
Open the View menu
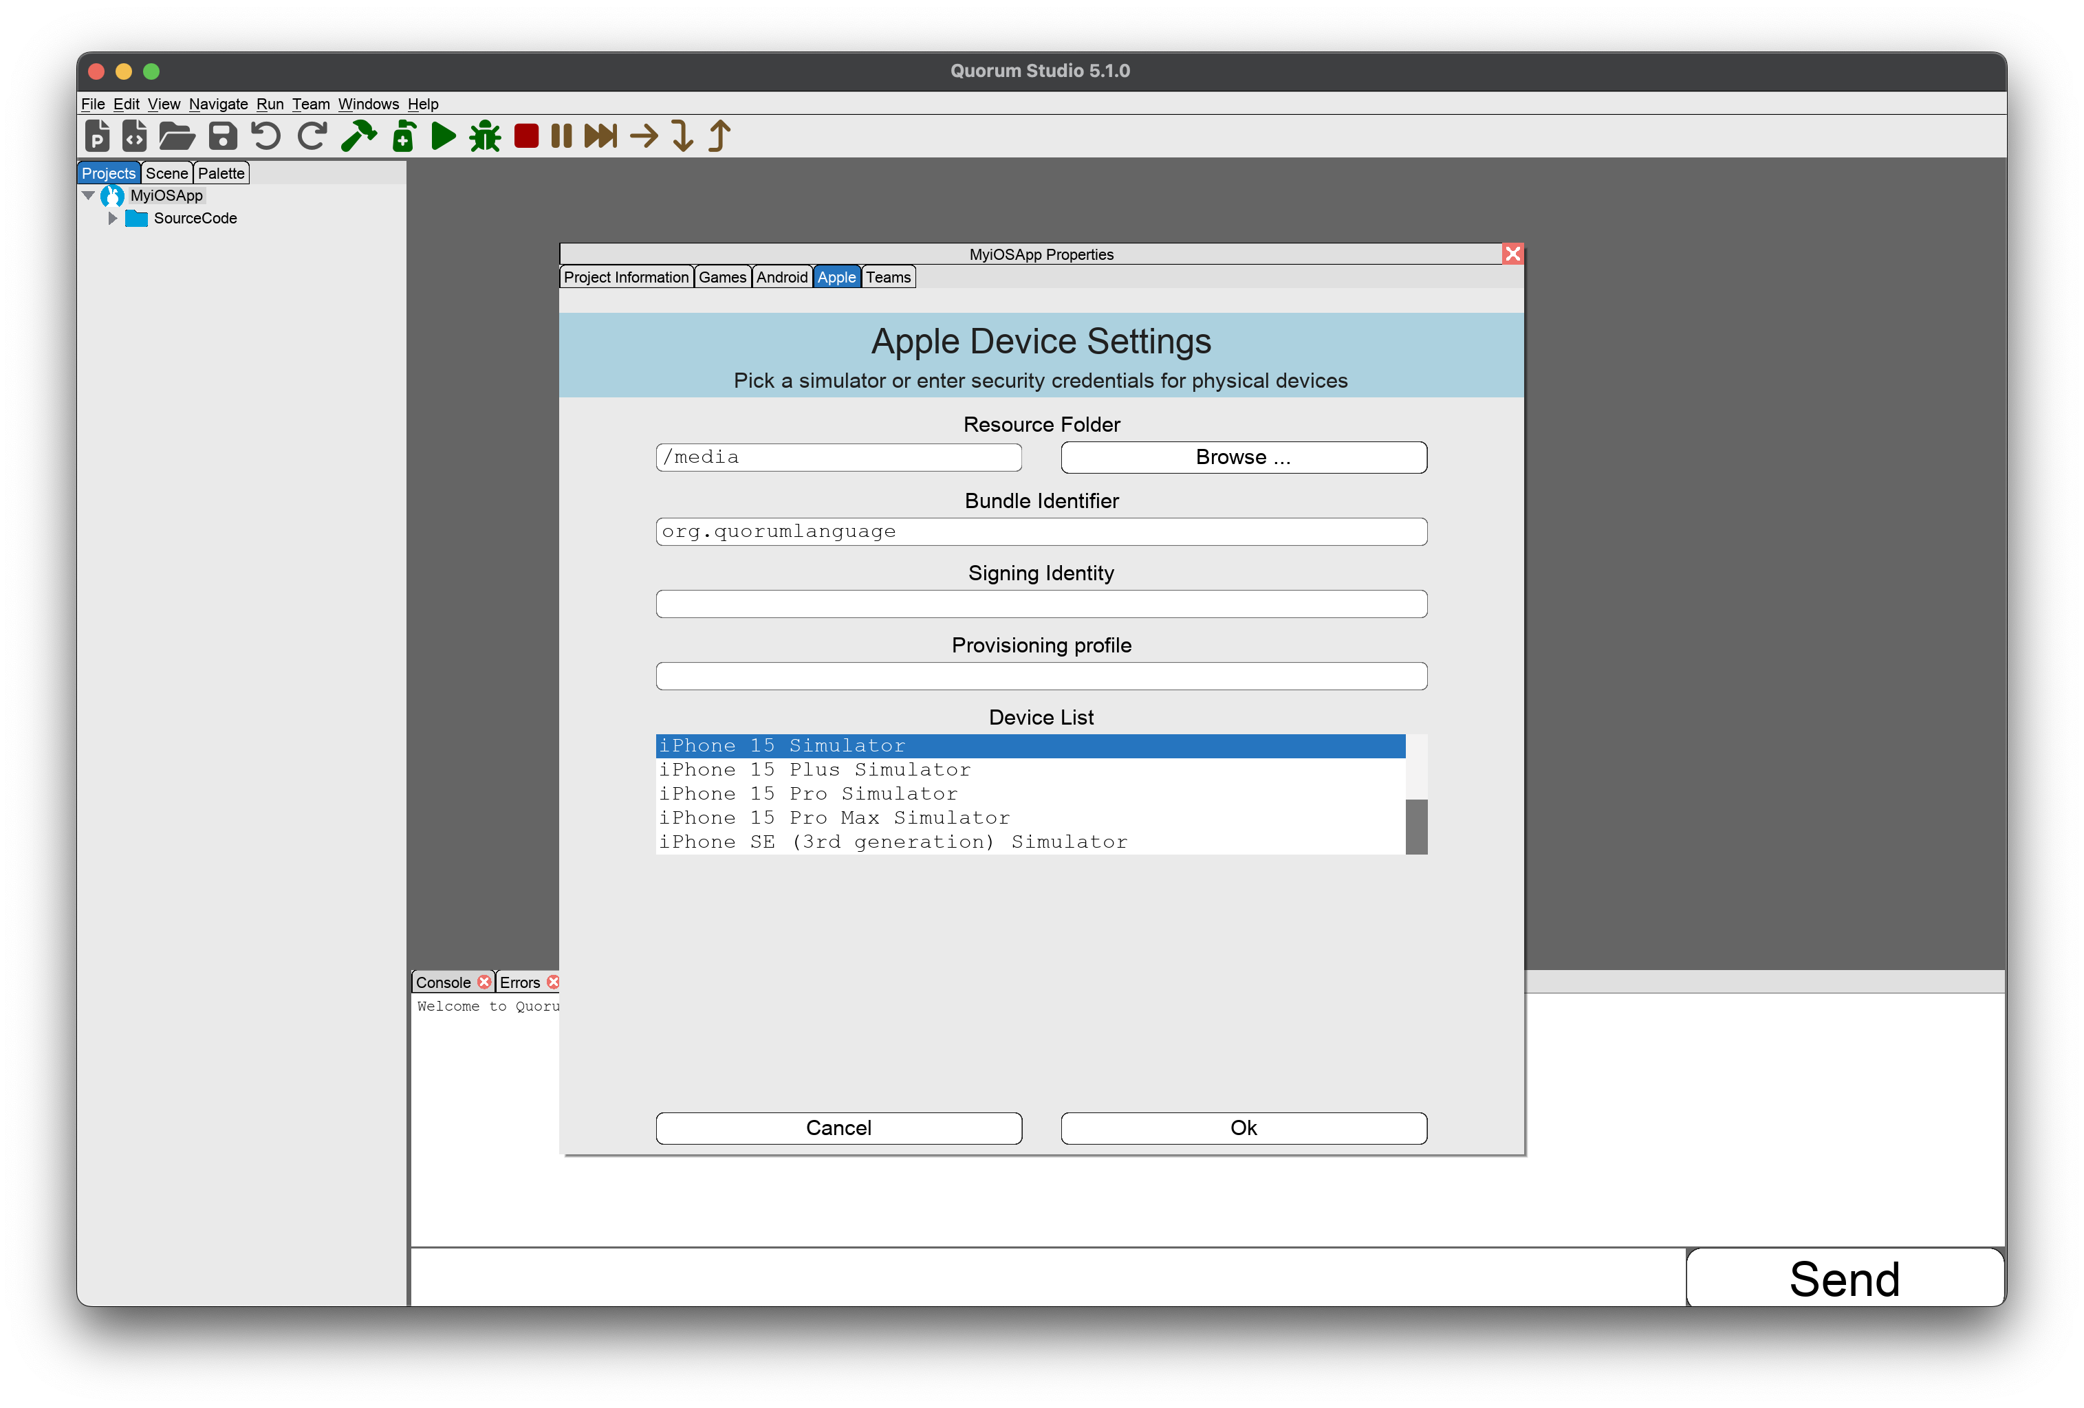(x=163, y=104)
